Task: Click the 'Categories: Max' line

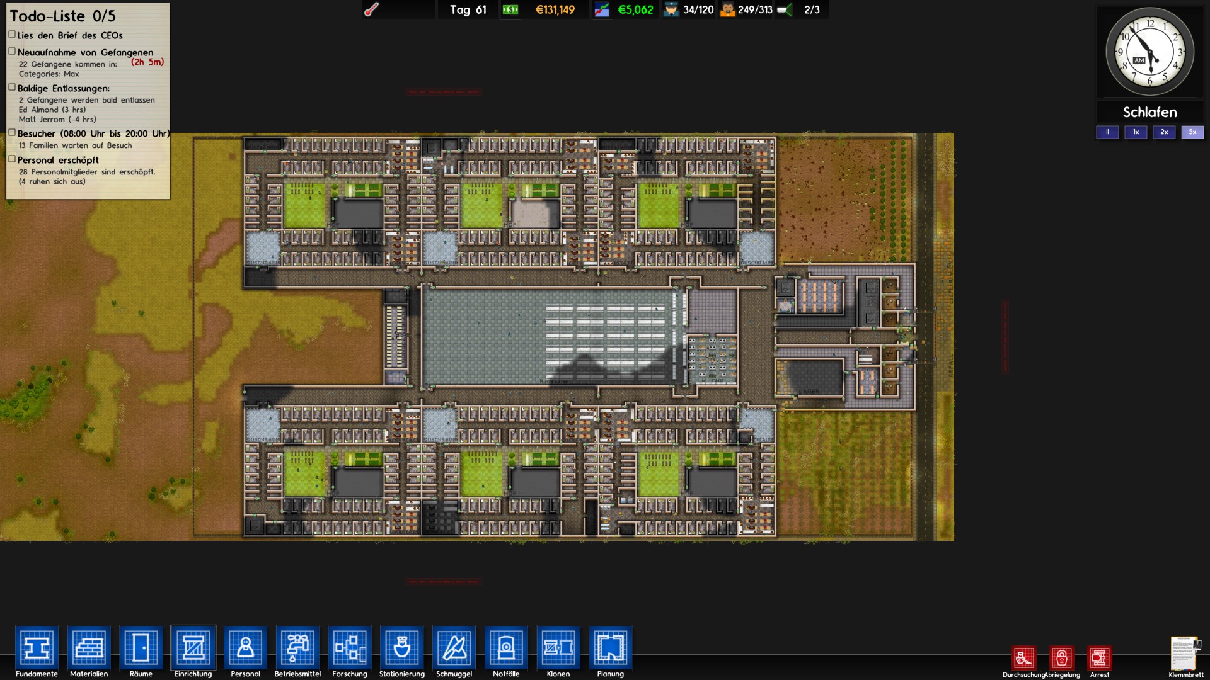Action: point(49,74)
